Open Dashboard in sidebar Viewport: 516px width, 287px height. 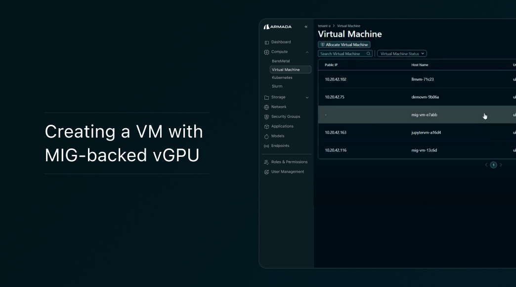coord(281,42)
